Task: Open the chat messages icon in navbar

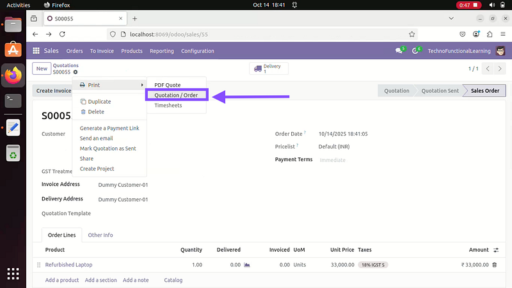Action: (x=399, y=51)
